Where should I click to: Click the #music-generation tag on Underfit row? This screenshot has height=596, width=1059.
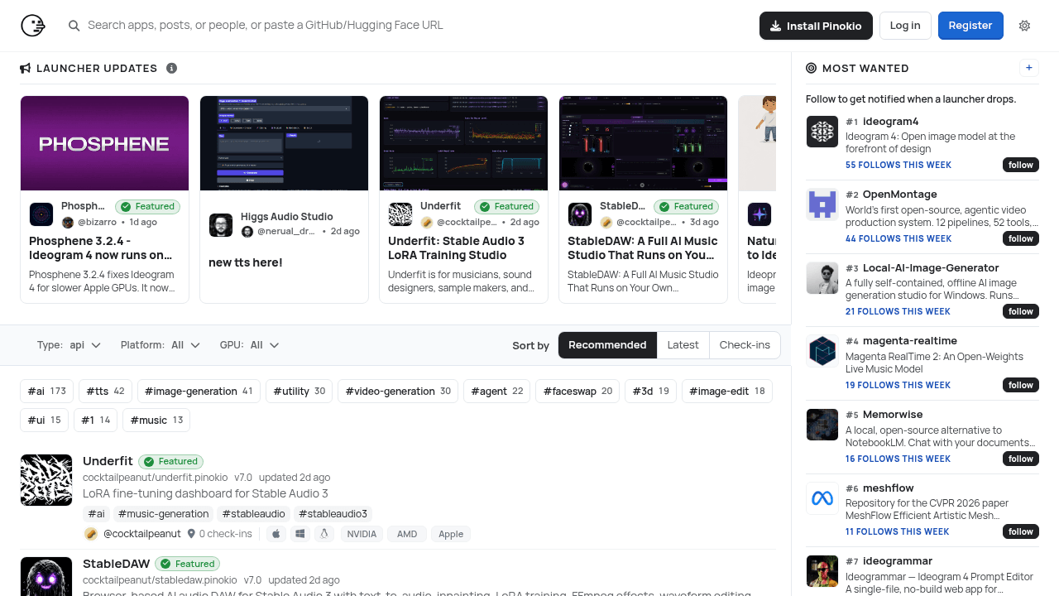tap(164, 514)
